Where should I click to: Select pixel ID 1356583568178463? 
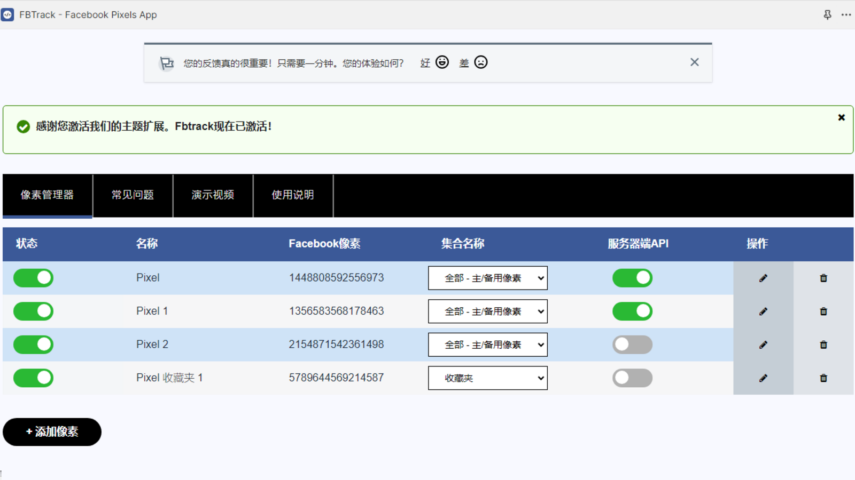(336, 311)
